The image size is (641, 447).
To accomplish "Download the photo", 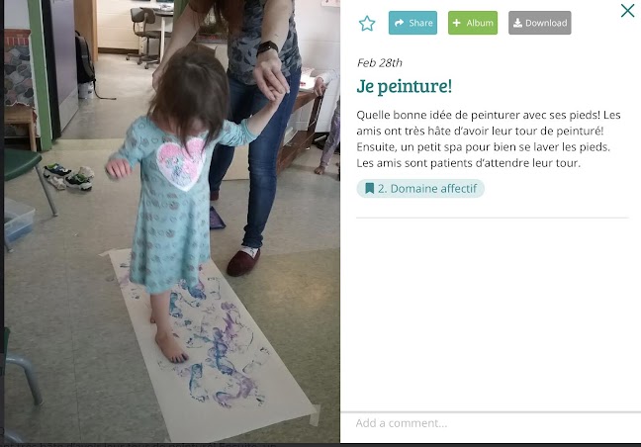I will [540, 23].
